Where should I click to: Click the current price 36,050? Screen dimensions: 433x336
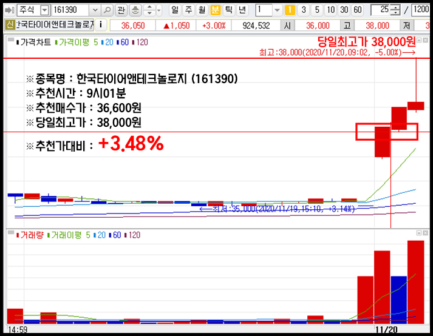pyautogui.click(x=133, y=25)
